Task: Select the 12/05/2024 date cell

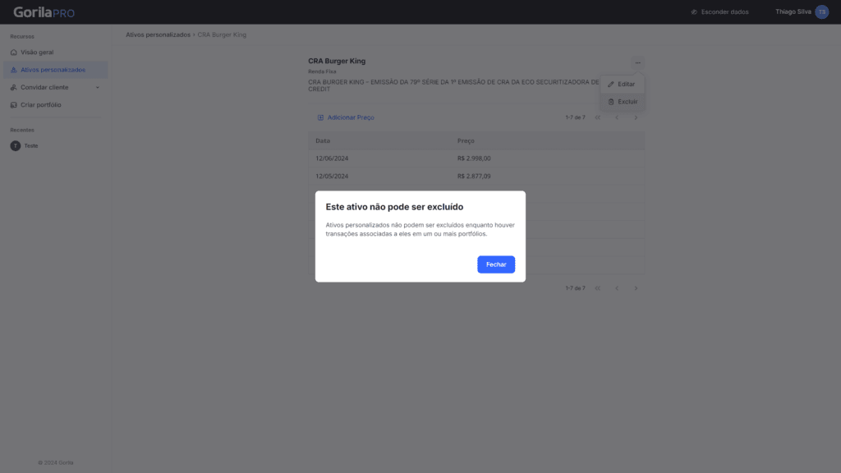Action: tap(332, 176)
